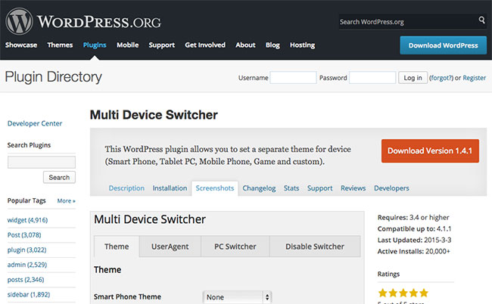Open the More » popular tags link
Viewport: 492px width, 304px height.
pyautogui.click(x=66, y=201)
